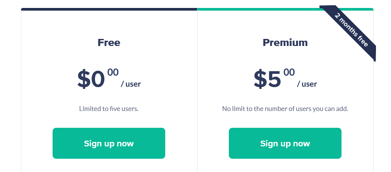Viewport: 391px width, 172px height.
Task: Click empty space below Premium Sign up button
Action: (285, 165)
